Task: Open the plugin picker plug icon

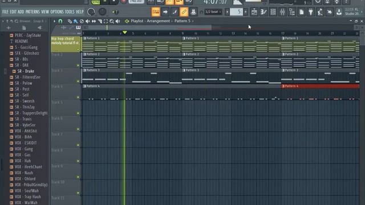Action: point(311,12)
